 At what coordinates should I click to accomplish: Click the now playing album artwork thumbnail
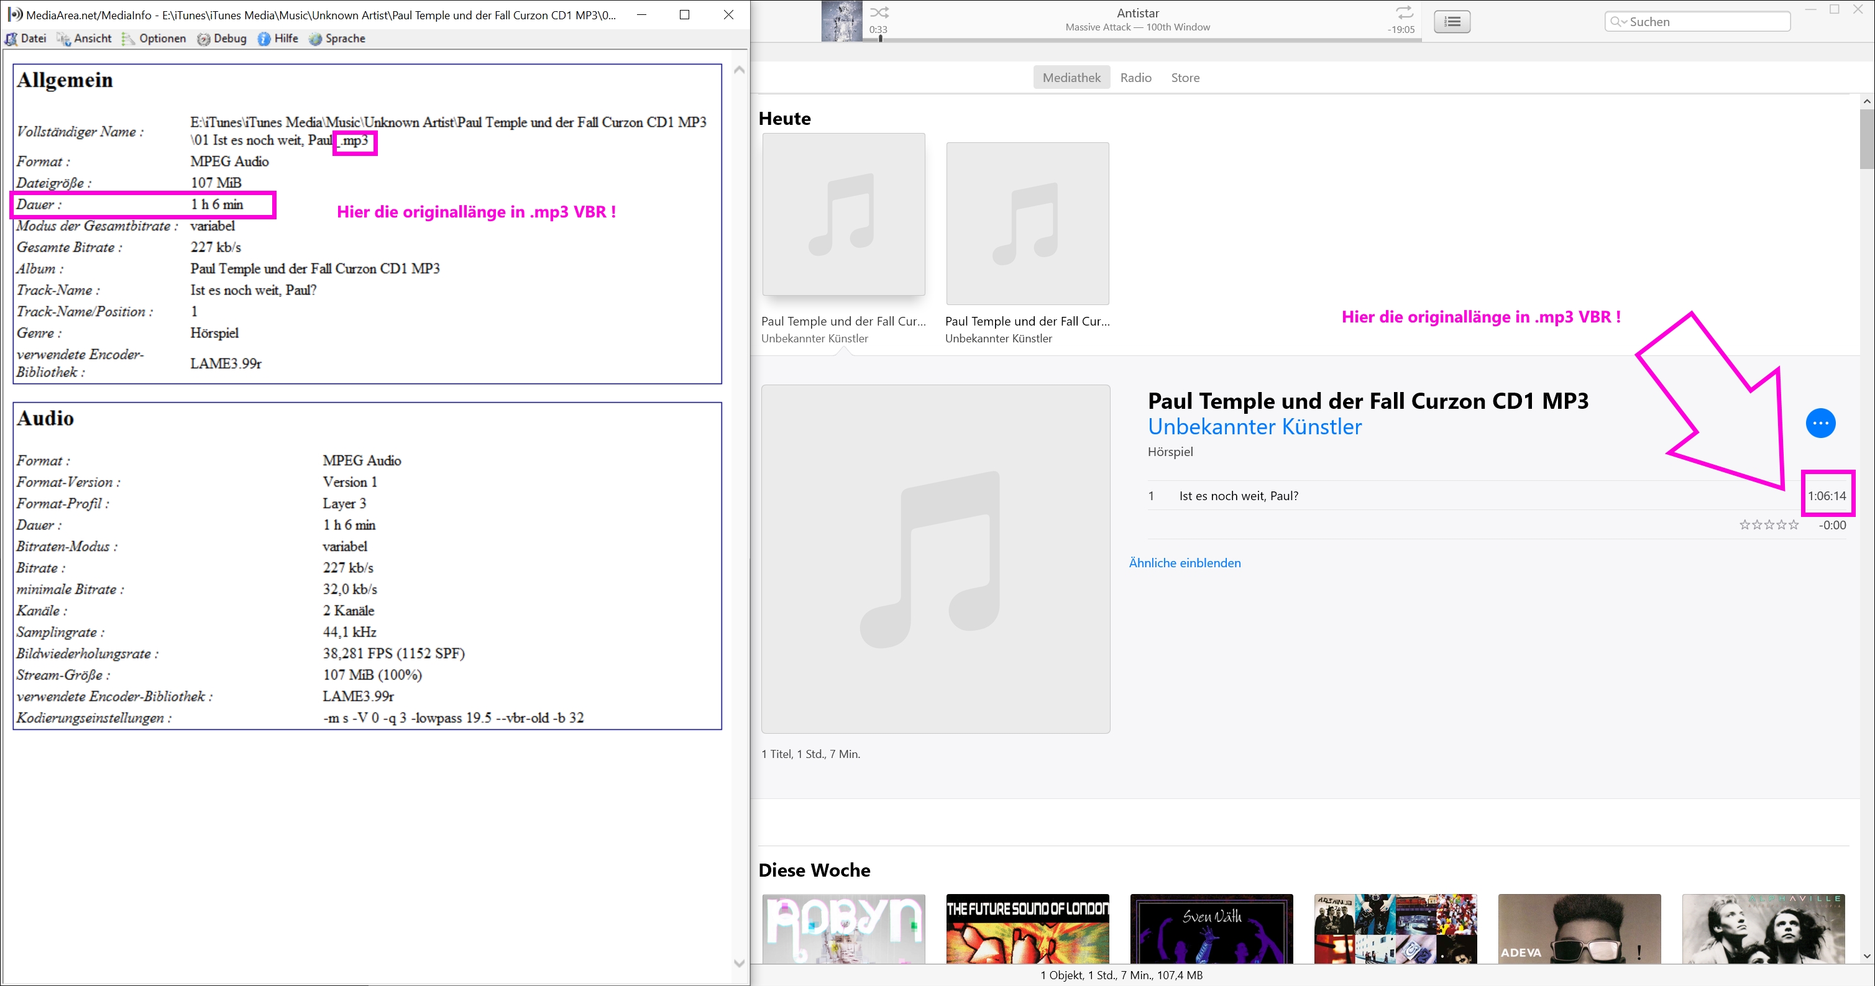tap(841, 21)
